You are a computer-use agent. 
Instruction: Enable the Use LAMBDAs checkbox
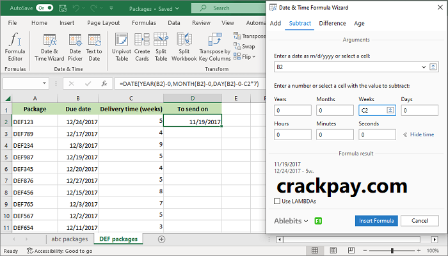click(x=277, y=201)
